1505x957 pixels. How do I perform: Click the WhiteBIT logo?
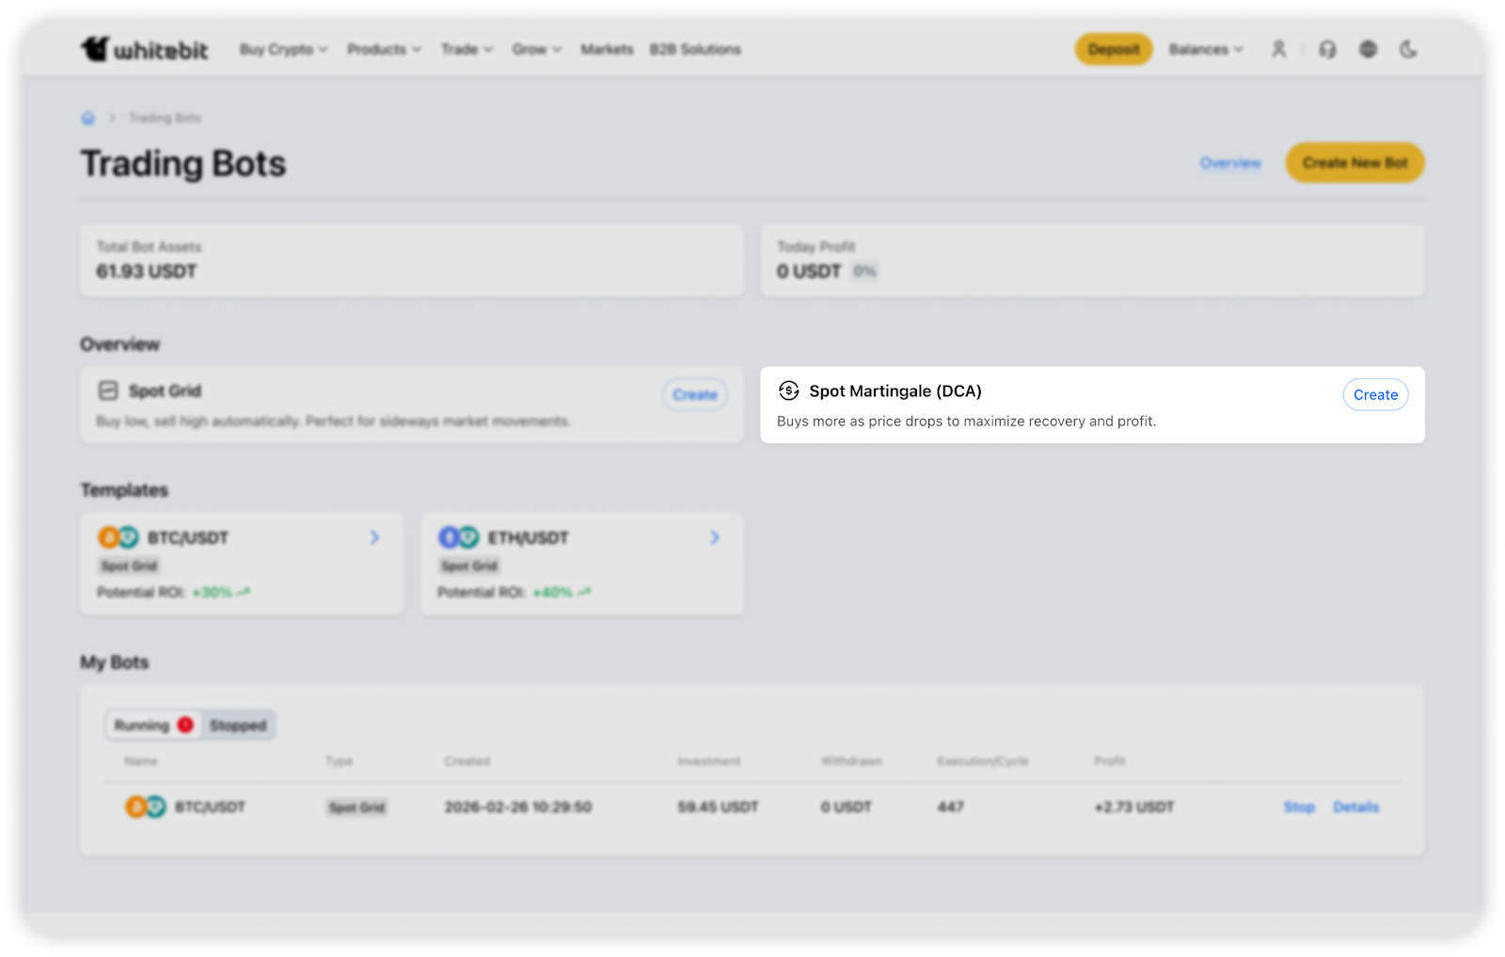click(x=144, y=49)
